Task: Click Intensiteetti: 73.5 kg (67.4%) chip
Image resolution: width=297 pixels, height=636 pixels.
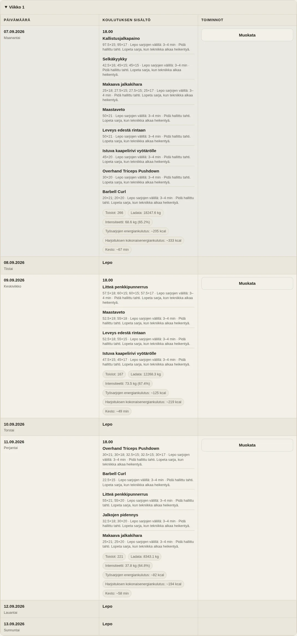Action: [127, 384]
